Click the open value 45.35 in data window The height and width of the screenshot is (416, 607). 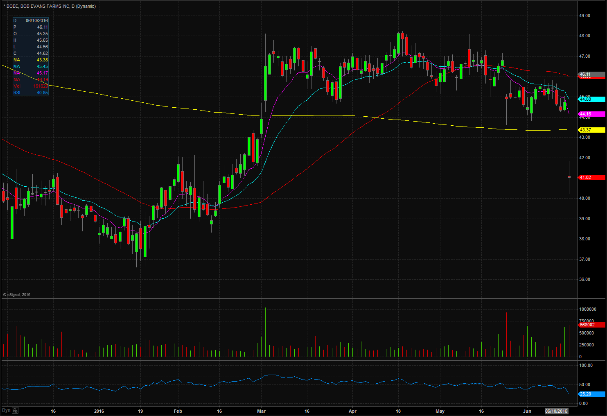coord(43,34)
